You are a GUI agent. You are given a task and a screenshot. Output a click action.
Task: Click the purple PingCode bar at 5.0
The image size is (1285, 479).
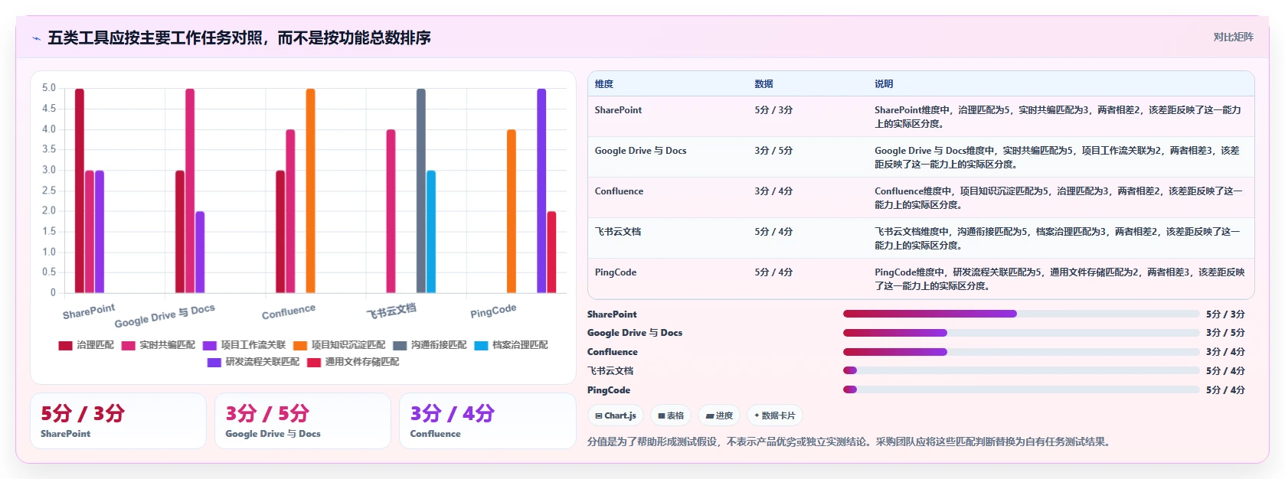541,191
